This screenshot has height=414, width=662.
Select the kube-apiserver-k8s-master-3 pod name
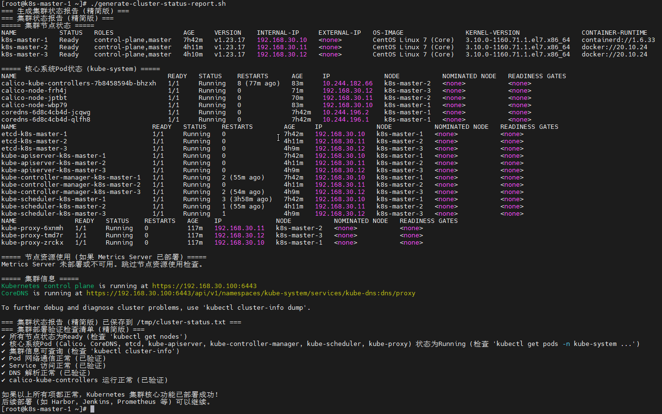click(54, 170)
